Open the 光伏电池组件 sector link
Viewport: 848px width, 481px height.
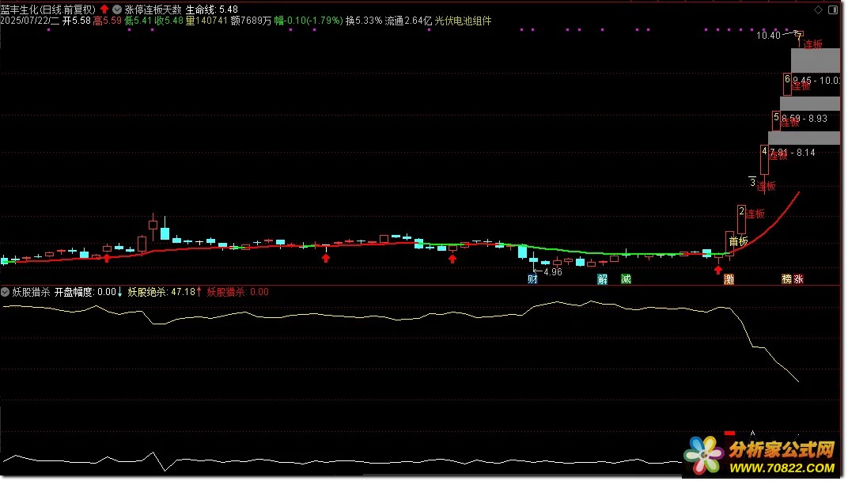point(464,21)
